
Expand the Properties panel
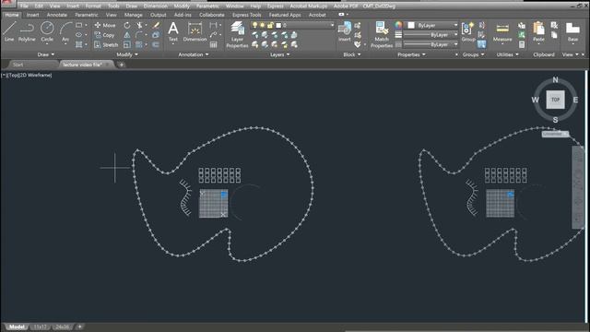(412, 54)
